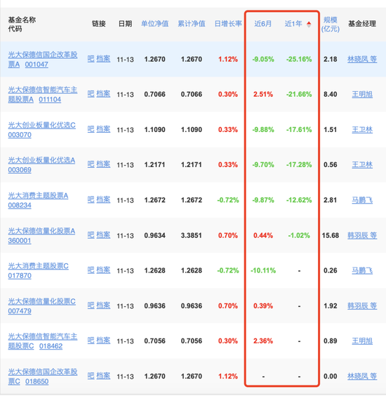Open 吧 link for fund 011104
The image size is (386, 396).
91,94
